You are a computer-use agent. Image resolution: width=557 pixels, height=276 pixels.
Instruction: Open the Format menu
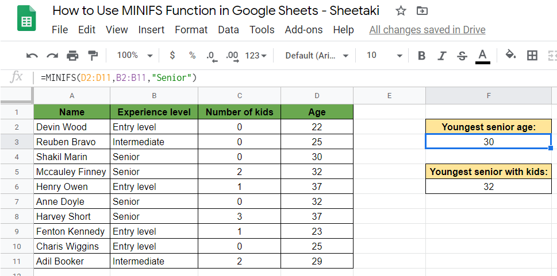tap(191, 30)
